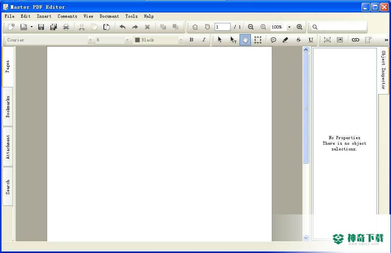Click the Print icon

coord(66,27)
